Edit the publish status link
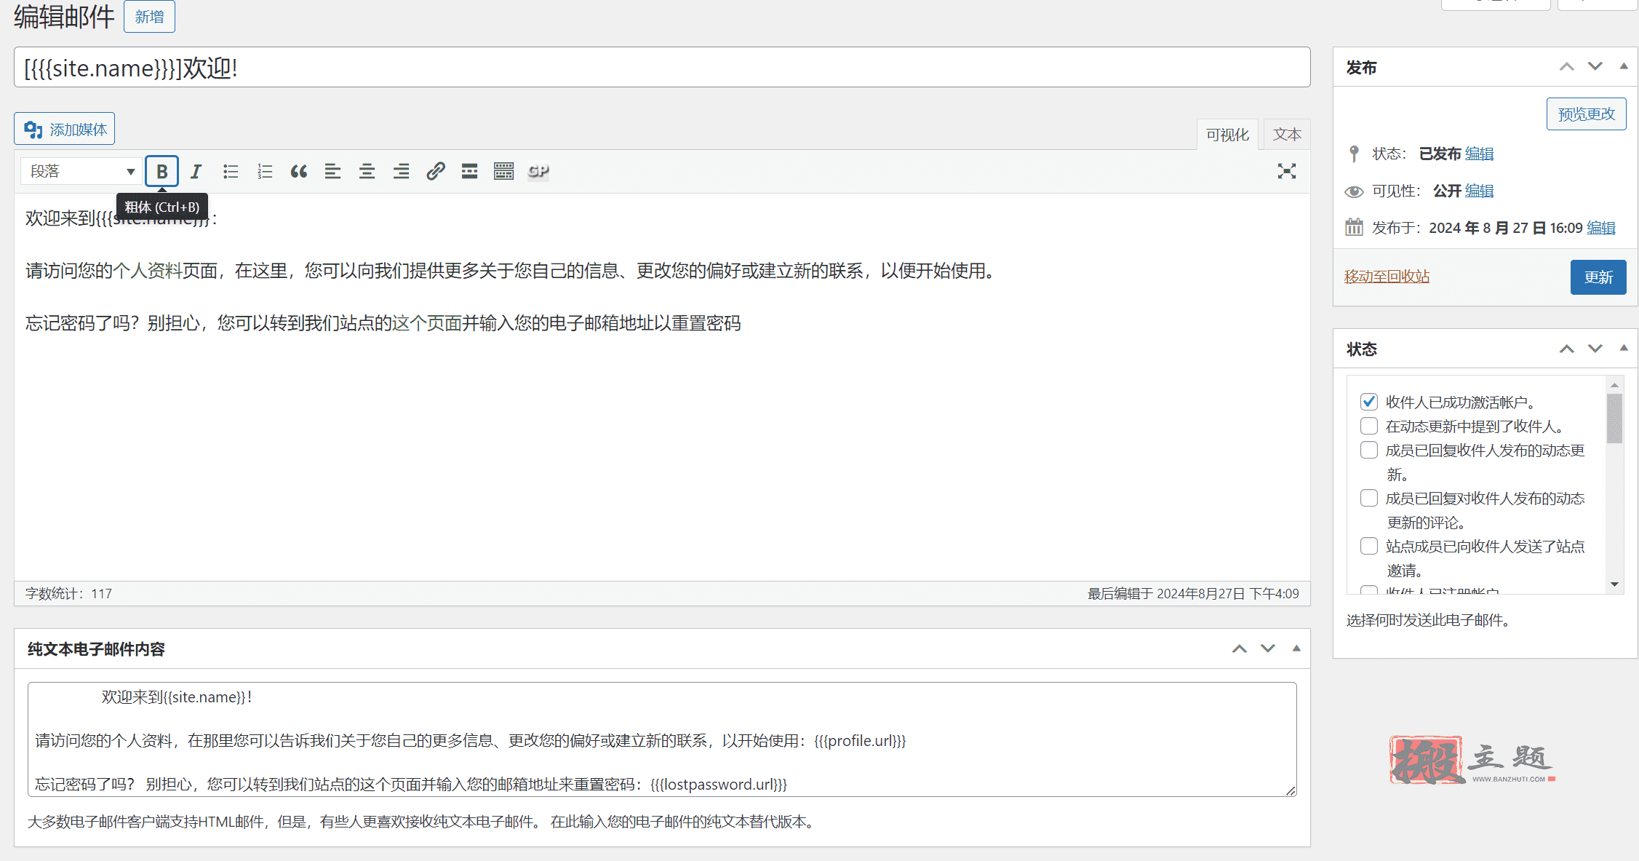 point(1479,154)
